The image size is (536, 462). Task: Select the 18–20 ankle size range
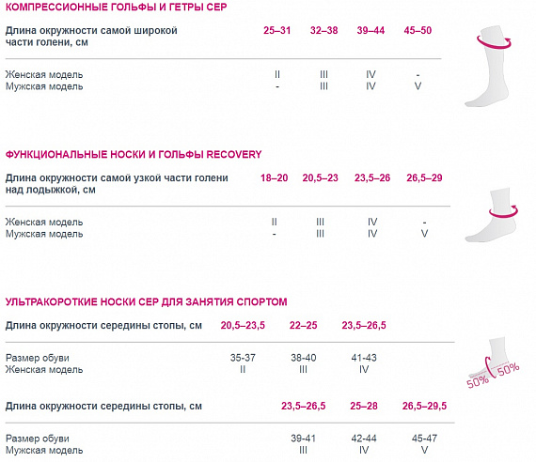[x=275, y=177]
